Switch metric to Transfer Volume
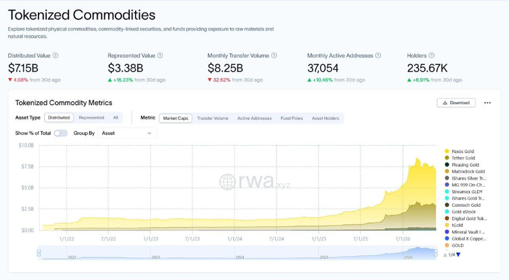This screenshot has height=280, width=509. tap(212, 118)
